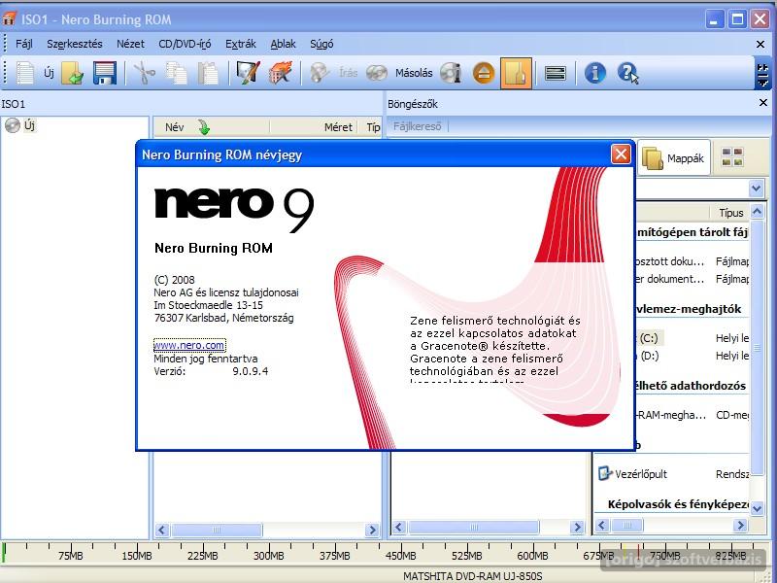Image resolution: width=777 pixels, height=583 pixels.
Task: Open the choose recorder drive icon
Action: (555, 74)
